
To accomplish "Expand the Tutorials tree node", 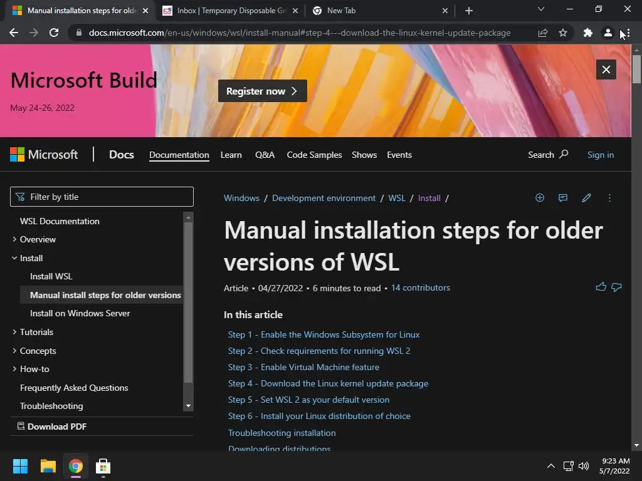I will [14, 332].
